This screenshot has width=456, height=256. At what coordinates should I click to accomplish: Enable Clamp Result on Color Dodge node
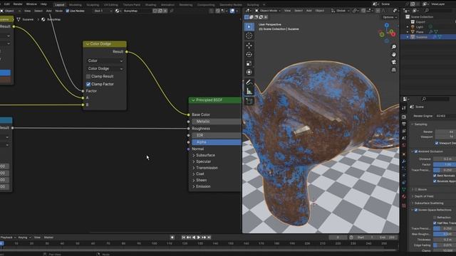click(88, 76)
